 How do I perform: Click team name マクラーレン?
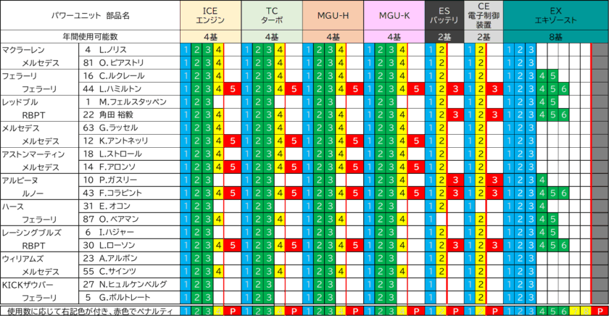(x=23, y=50)
